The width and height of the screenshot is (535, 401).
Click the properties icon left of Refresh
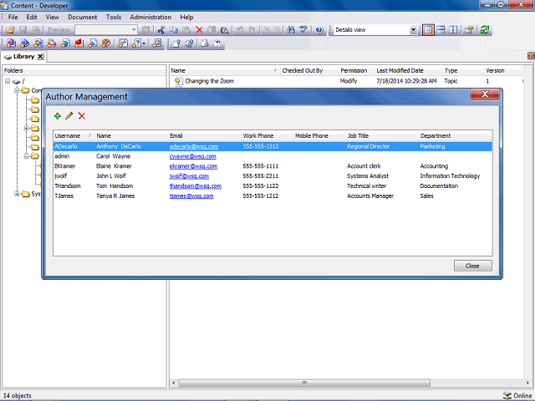(x=469, y=30)
